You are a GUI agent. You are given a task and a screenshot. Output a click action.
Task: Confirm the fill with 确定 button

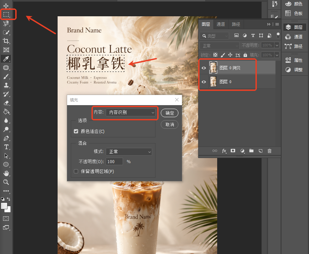(169, 113)
